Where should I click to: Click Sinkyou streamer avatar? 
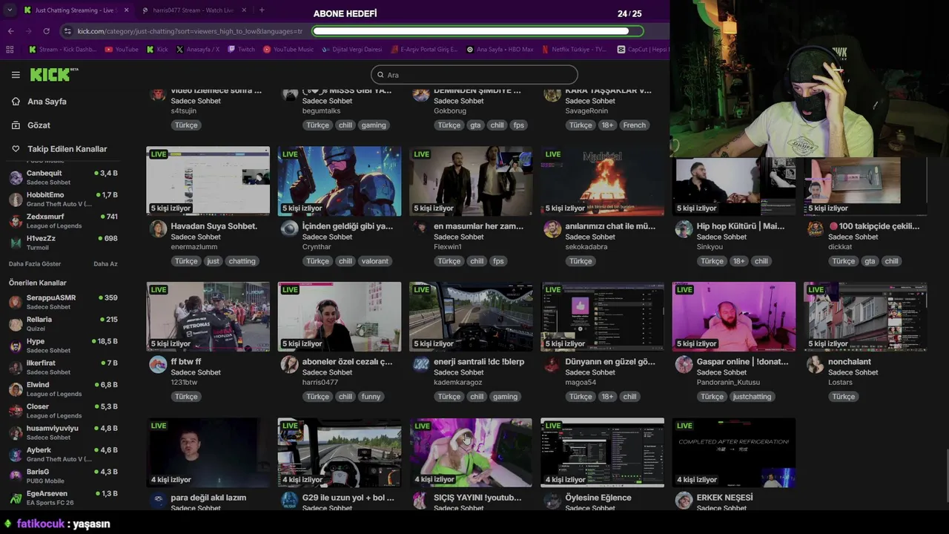684,228
